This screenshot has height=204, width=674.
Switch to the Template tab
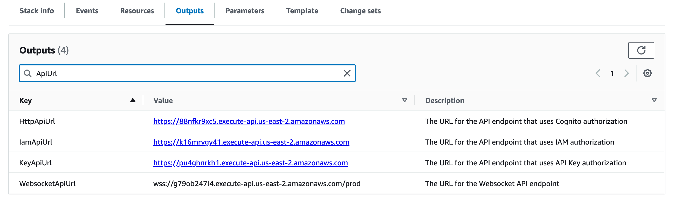tap(302, 11)
